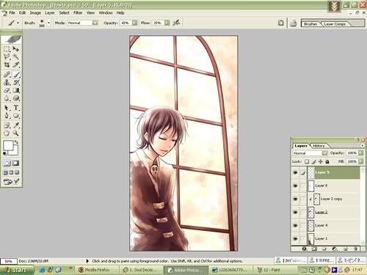
Task: Select the Magic Wand tool
Action: (x=16, y=57)
